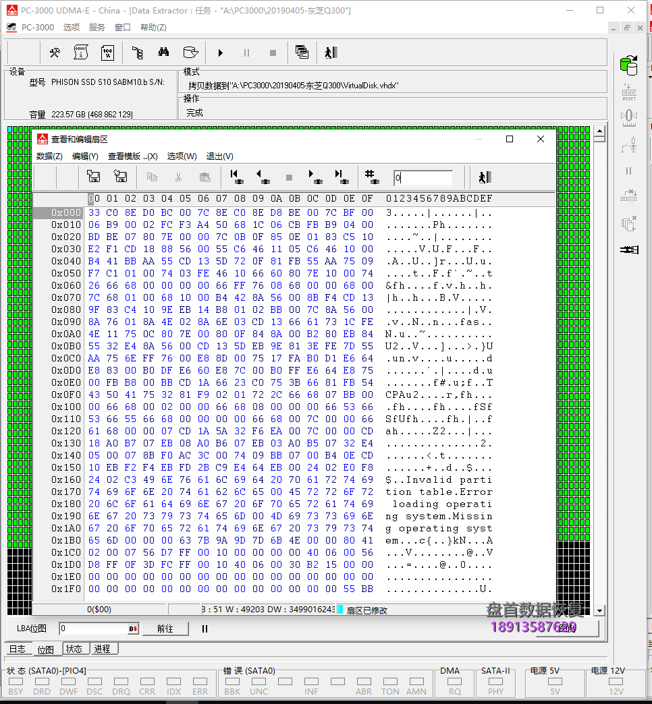Image resolution: width=652 pixels, height=704 pixels.
Task: Click the script scroll icon in main toolbar
Action: tap(81, 53)
